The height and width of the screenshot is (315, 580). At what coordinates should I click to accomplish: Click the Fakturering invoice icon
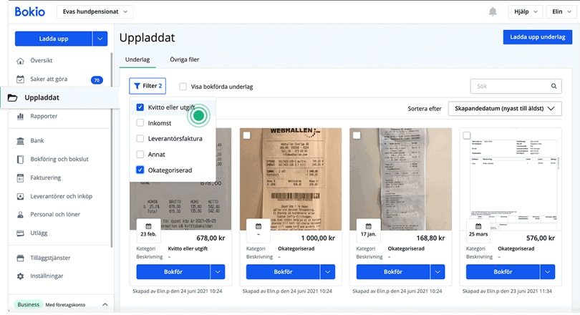point(20,178)
